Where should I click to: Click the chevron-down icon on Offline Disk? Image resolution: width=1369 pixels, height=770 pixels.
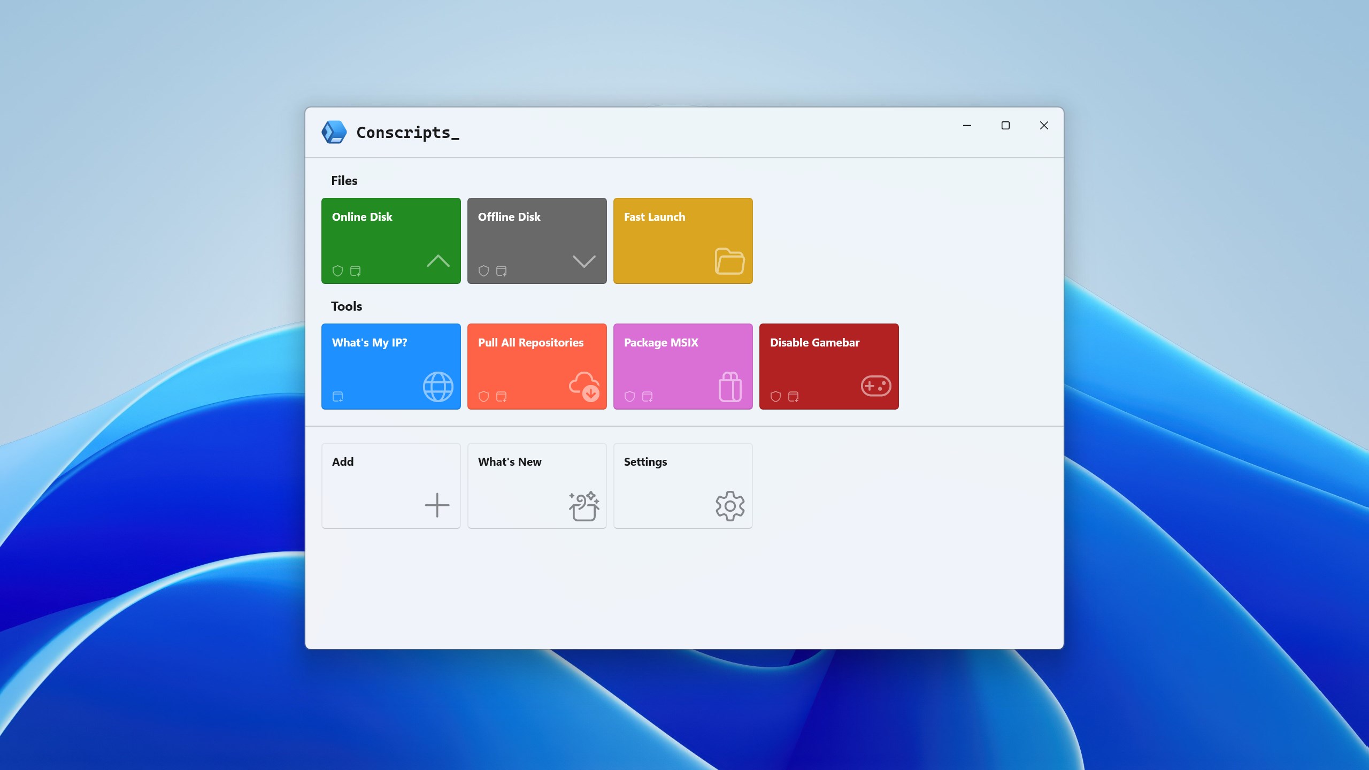pyautogui.click(x=584, y=261)
